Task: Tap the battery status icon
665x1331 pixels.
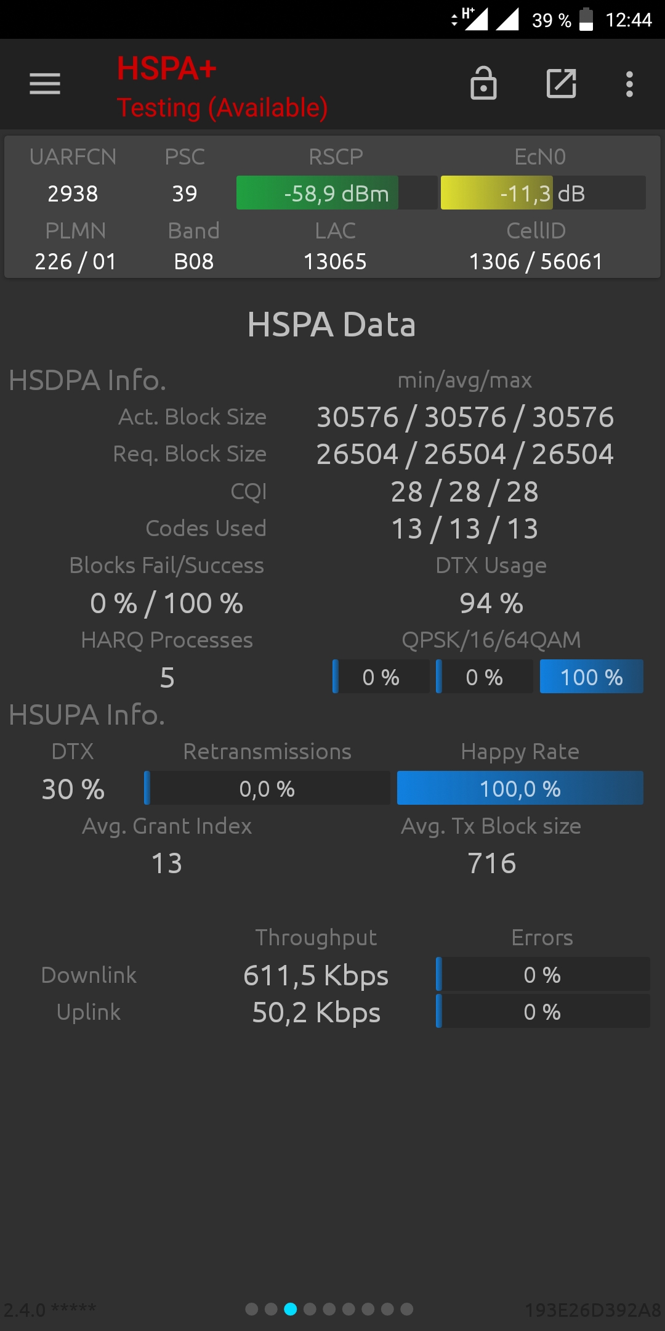Action: coord(586,19)
